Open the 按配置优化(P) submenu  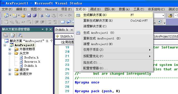[114, 56]
